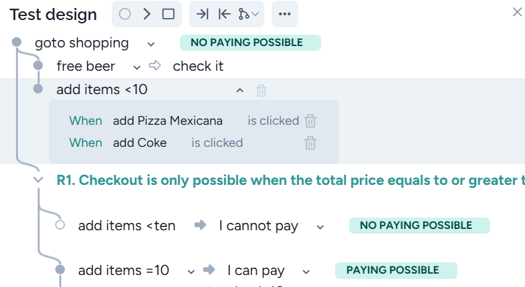The image size is (525, 287).
Task: Collapse the R1 Checkout requirement section
Action: click(x=38, y=180)
